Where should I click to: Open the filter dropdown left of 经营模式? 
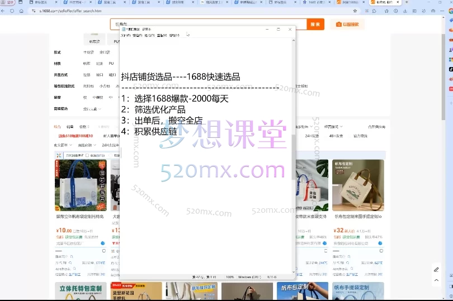tap(304, 127)
